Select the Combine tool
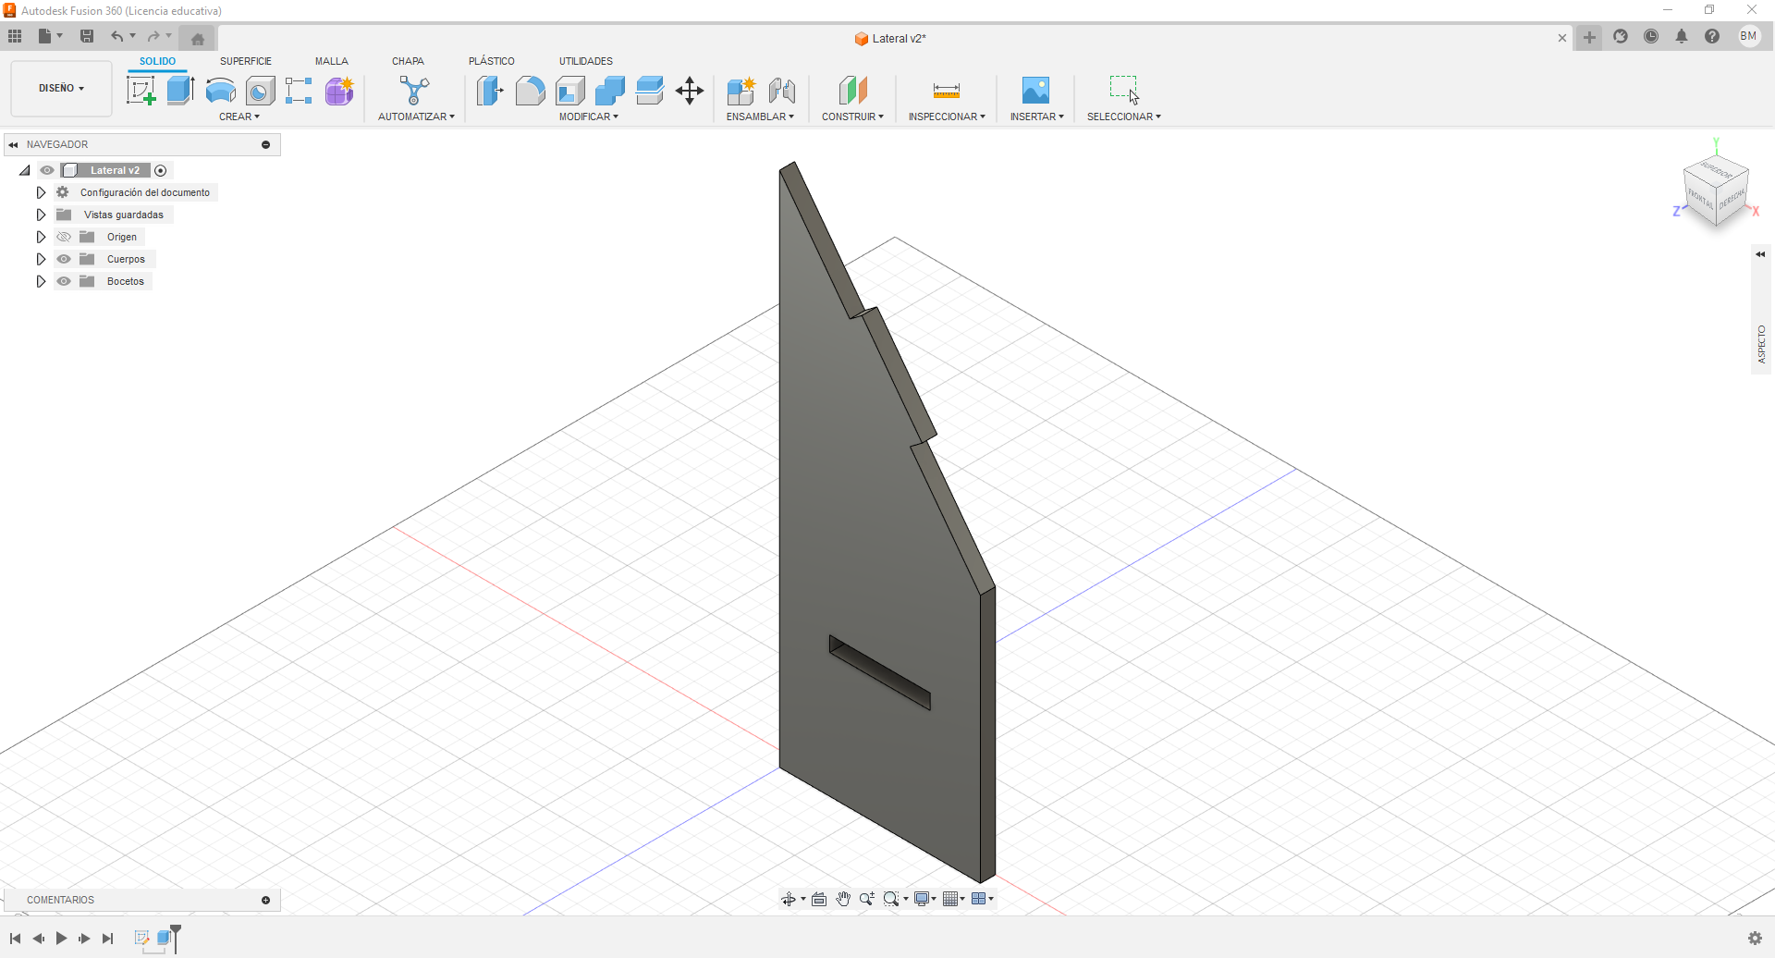 click(609, 91)
